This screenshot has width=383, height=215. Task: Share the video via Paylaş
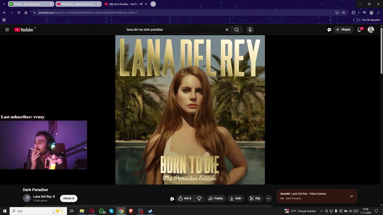[x=216, y=198]
